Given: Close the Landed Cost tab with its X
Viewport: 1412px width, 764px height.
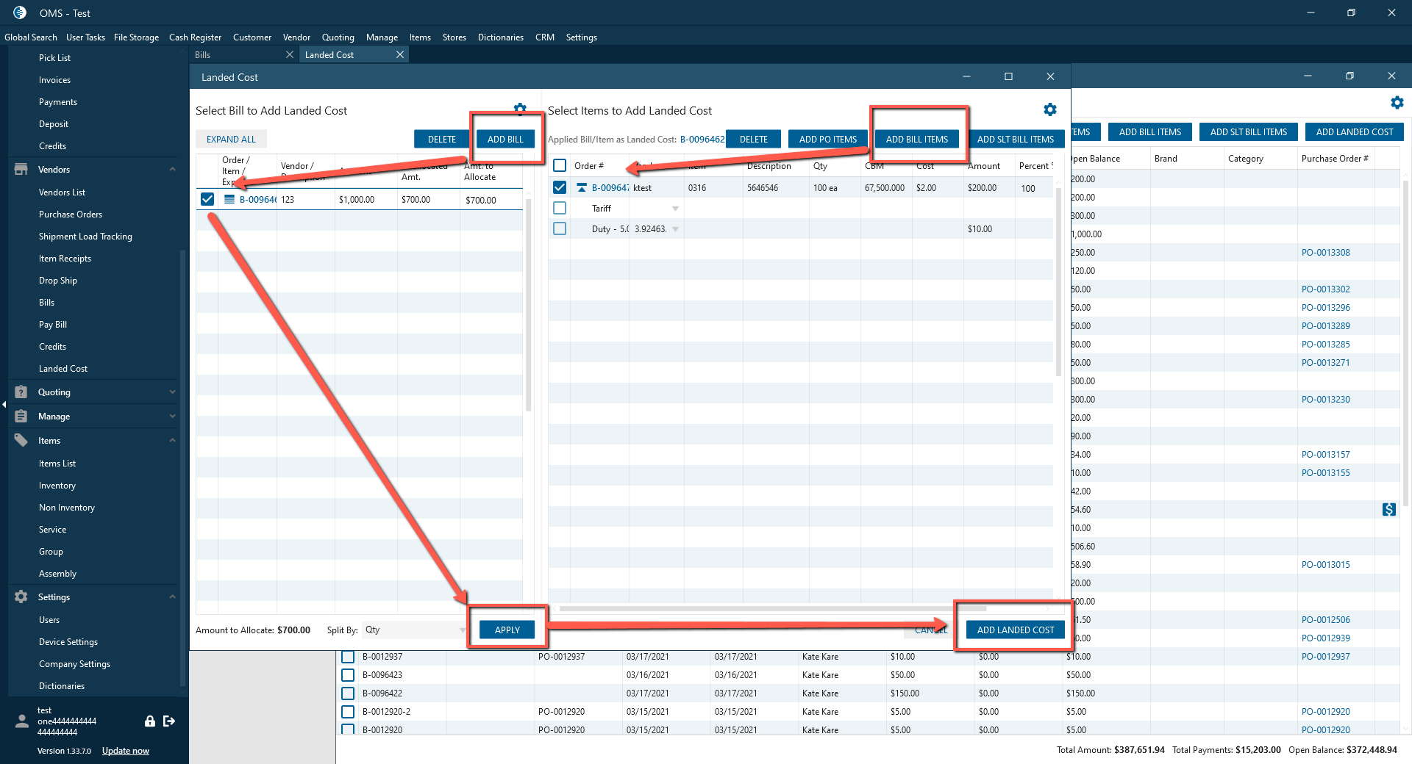Looking at the screenshot, I should [400, 55].
